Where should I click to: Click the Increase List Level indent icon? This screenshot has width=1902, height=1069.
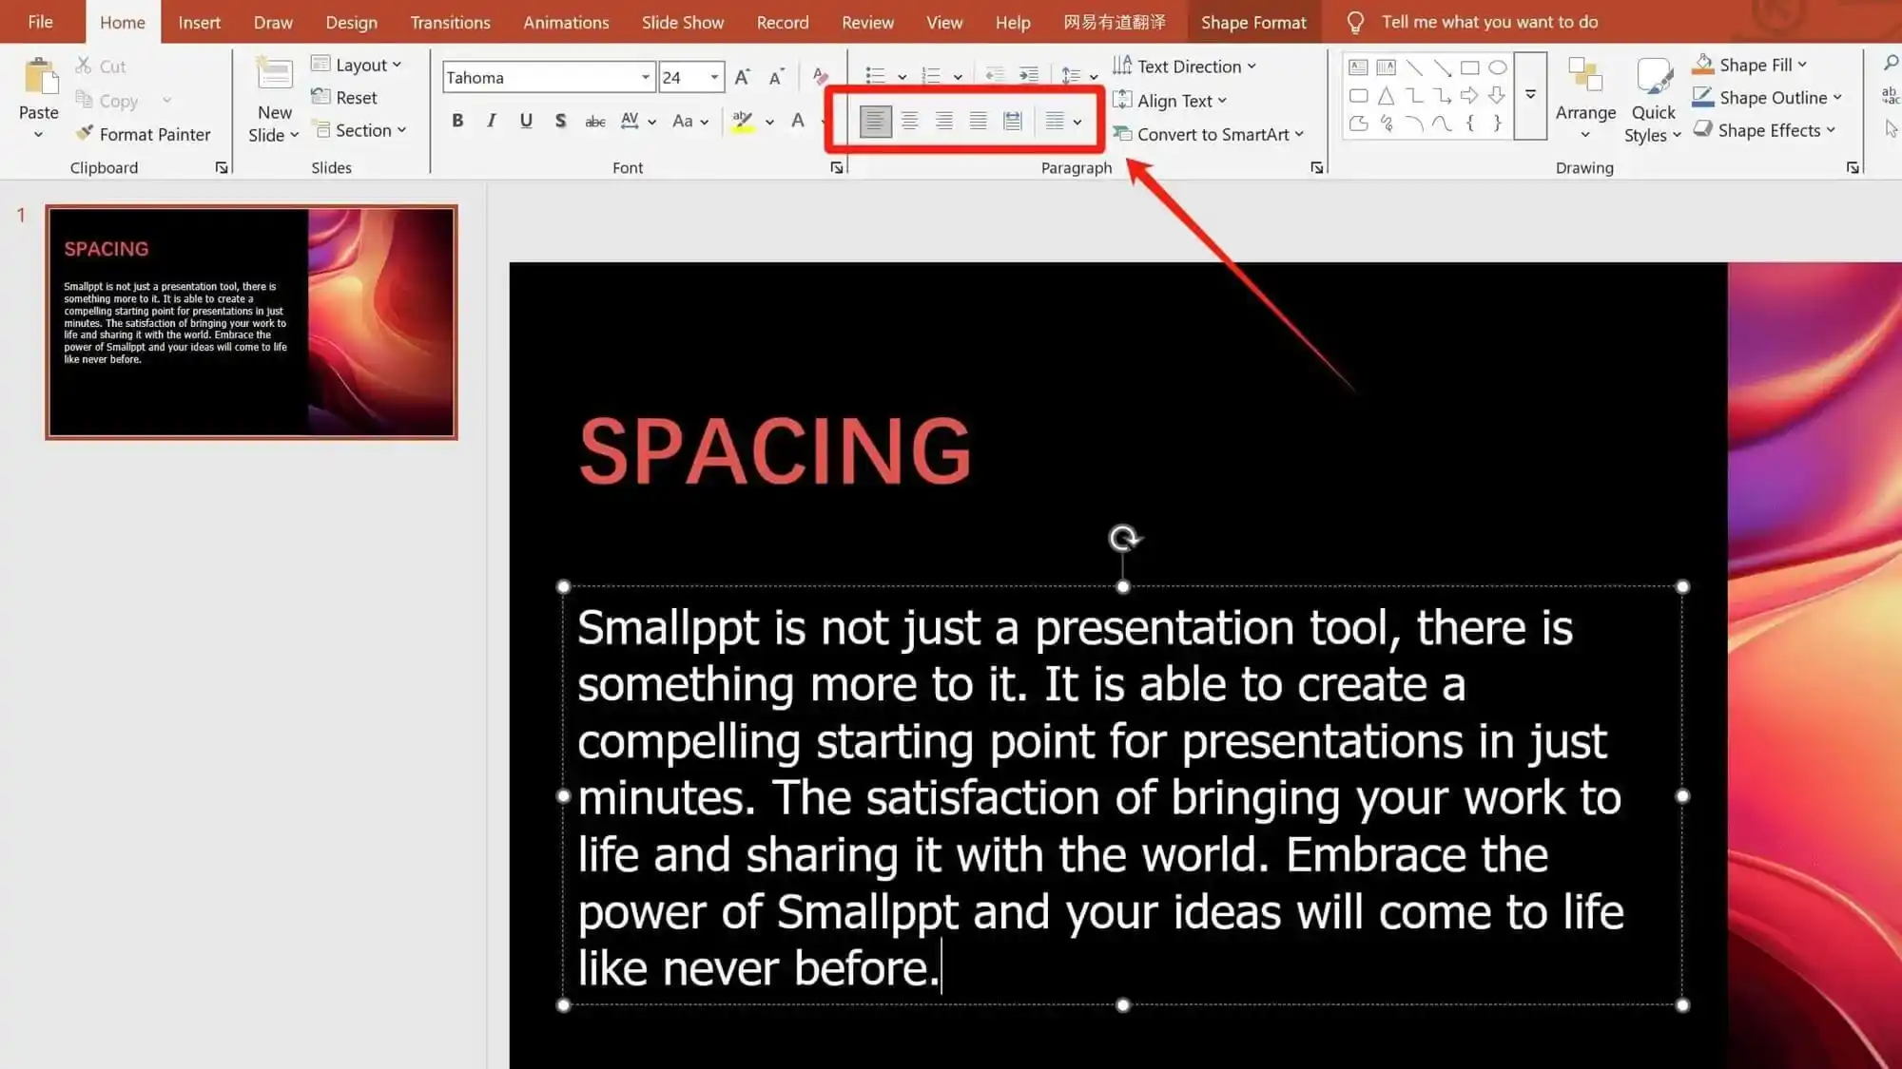[1028, 74]
